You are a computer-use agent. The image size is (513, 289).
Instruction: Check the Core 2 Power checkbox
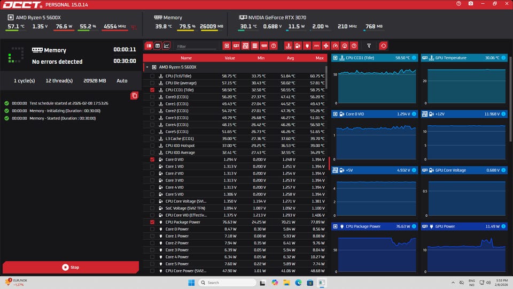152,243
